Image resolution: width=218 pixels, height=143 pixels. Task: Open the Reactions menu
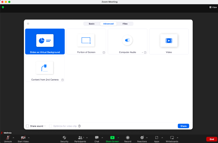[142, 139]
